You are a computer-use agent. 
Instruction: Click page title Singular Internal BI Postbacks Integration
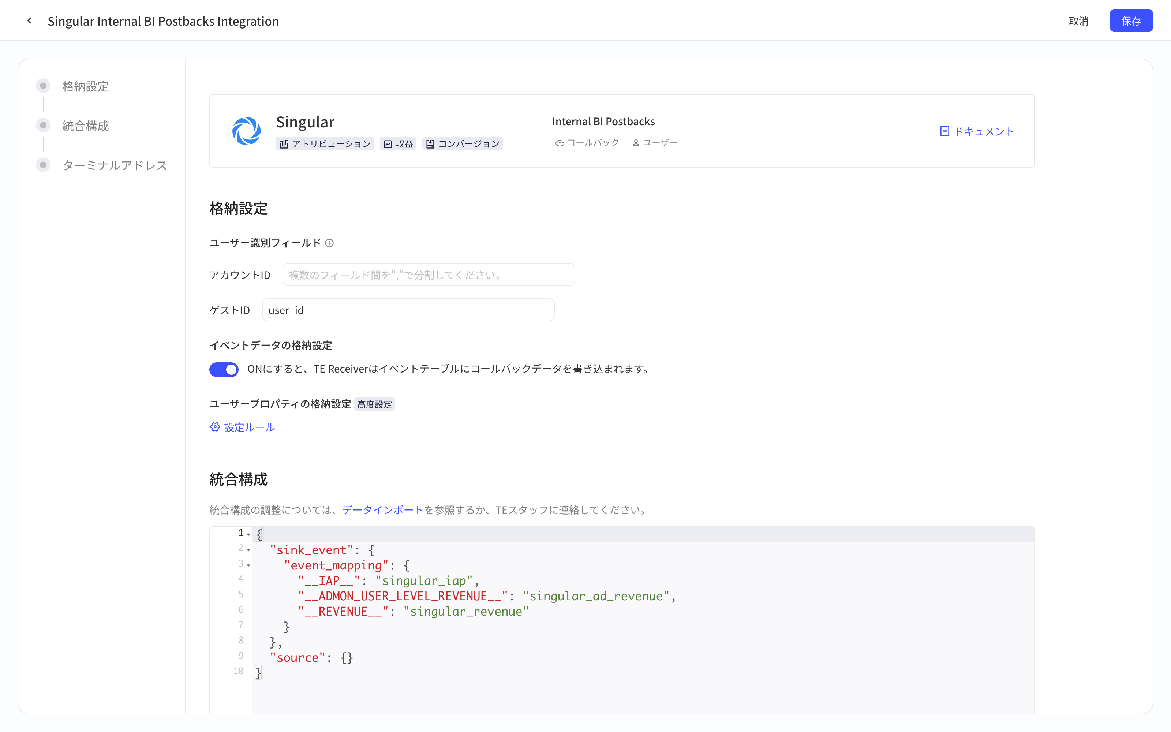(x=163, y=21)
